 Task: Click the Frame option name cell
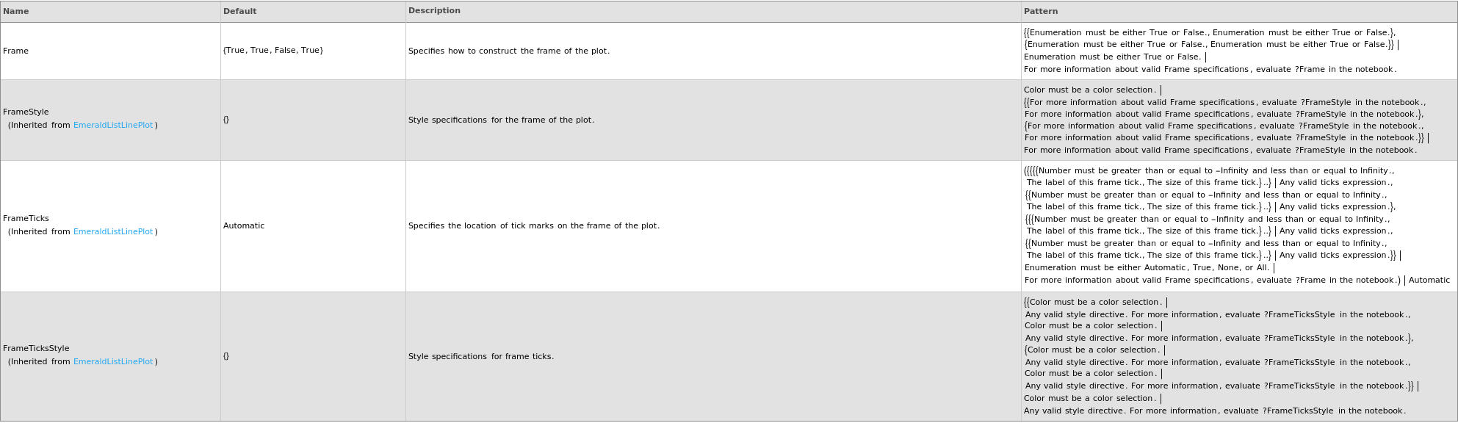(x=16, y=51)
